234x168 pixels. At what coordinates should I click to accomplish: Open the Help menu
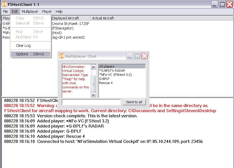click(59, 12)
